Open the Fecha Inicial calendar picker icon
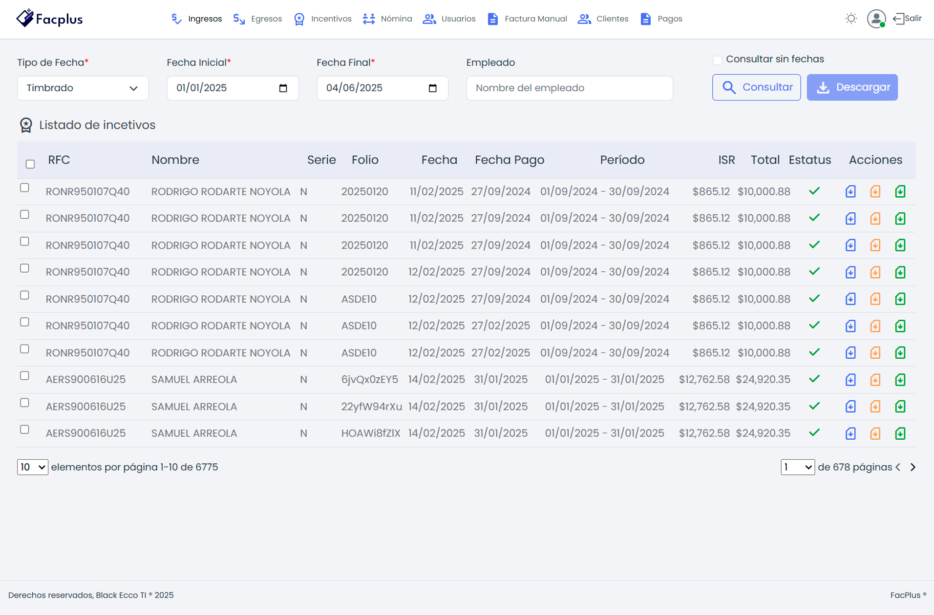This screenshot has width=934, height=615. 283,88
